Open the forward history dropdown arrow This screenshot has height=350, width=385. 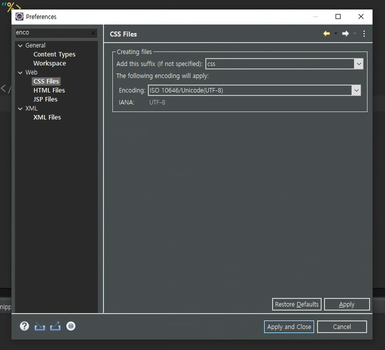[x=355, y=33]
